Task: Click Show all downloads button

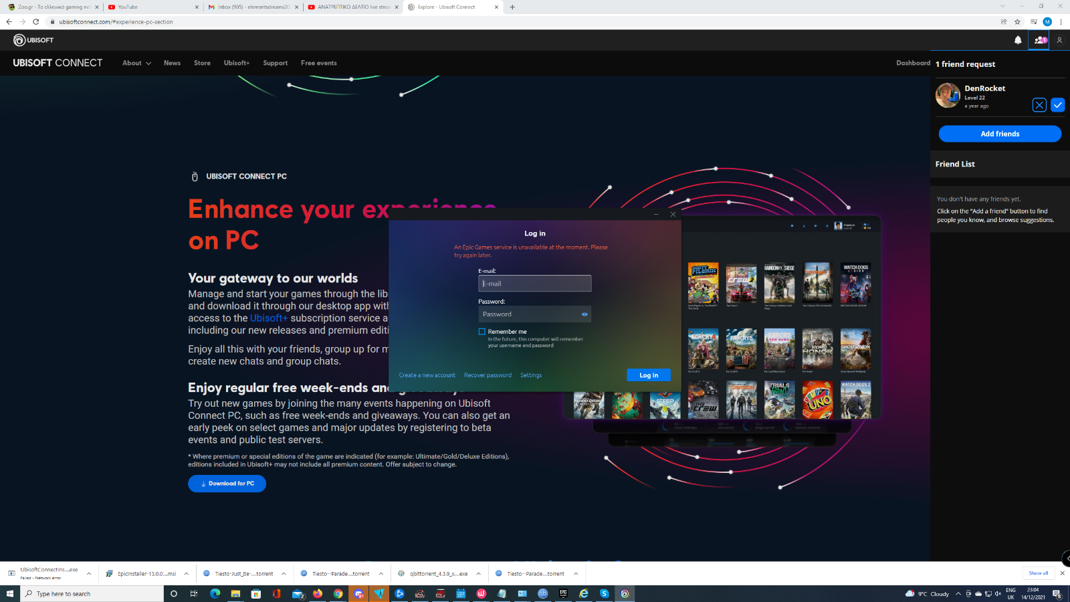Action: point(1039,573)
